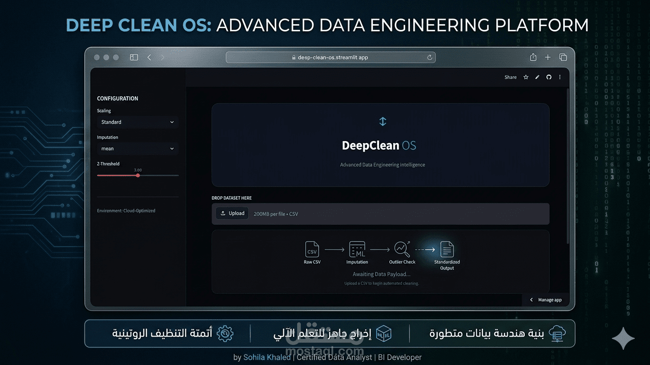650x365 pixels.
Task: Click the Upload button
Action: pos(232,213)
